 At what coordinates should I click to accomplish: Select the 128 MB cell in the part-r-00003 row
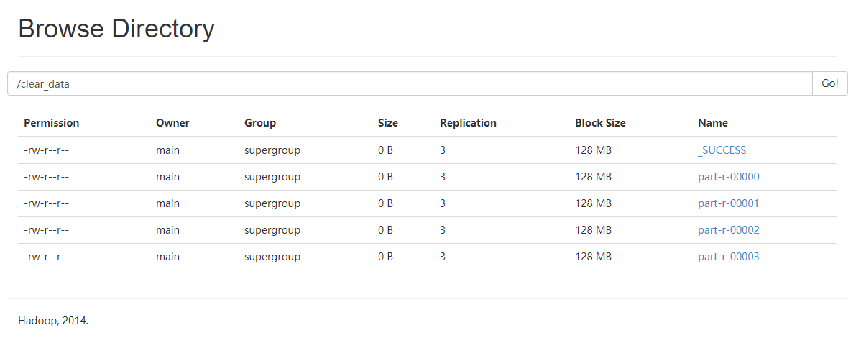pos(594,257)
